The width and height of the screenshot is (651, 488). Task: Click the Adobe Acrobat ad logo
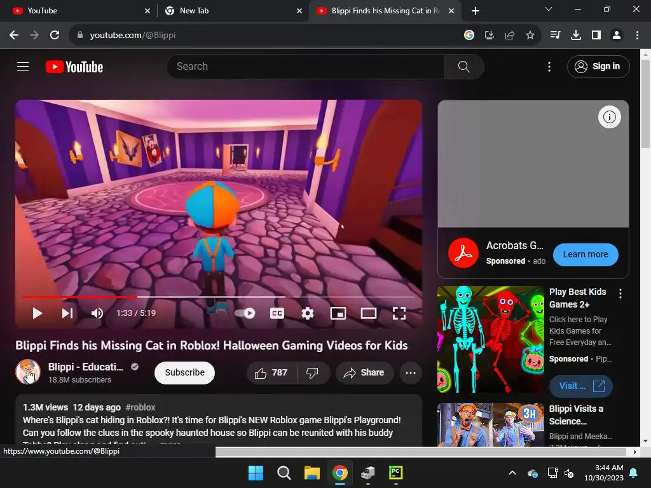(x=463, y=253)
